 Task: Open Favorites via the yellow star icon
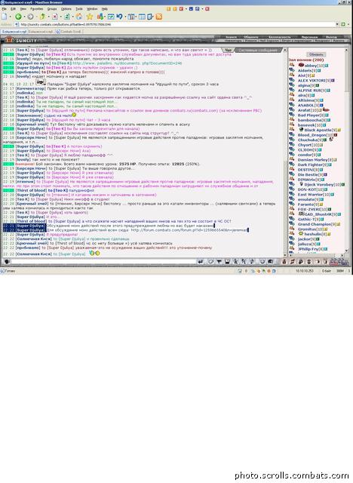click(90, 17)
